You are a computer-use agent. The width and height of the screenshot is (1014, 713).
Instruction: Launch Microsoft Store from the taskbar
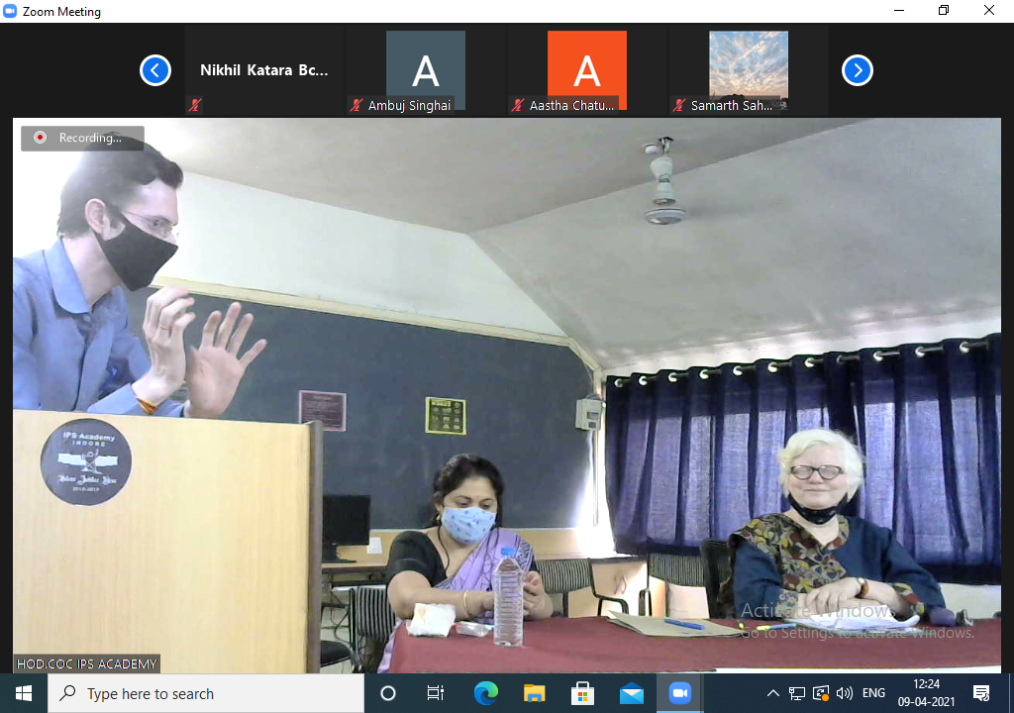tap(582, 693)
